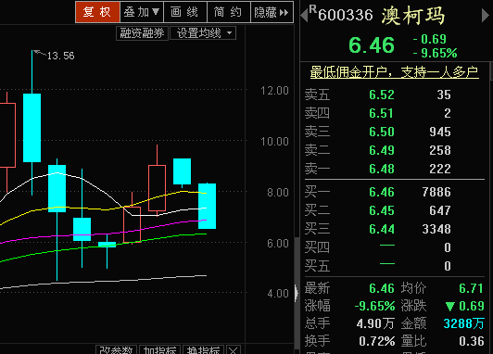Open the 最低佣金开户 promotional link
Image resolution: width=493 pixels, height=354 pixels.
[x=394, y=72]
